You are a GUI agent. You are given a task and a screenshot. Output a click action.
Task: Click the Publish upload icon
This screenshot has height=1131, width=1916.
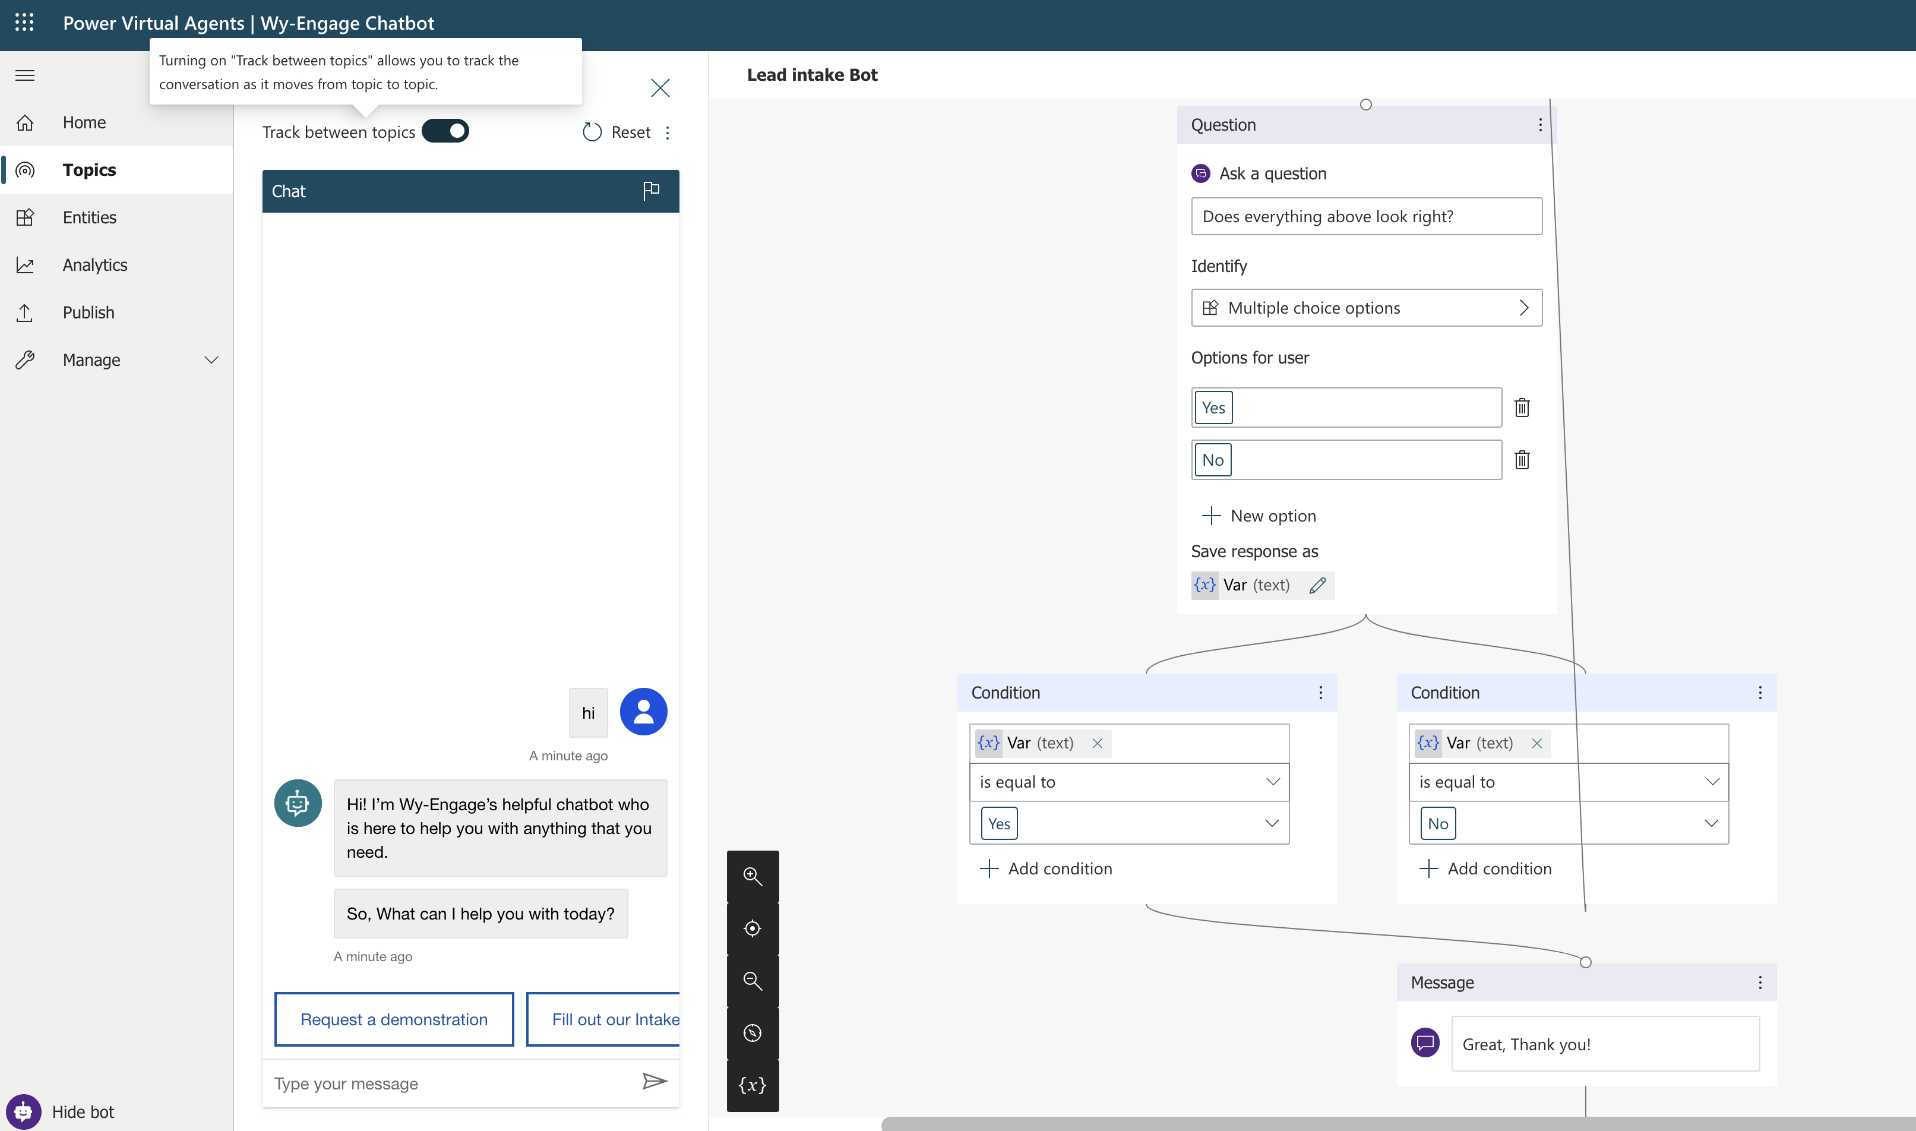(24, 312)
